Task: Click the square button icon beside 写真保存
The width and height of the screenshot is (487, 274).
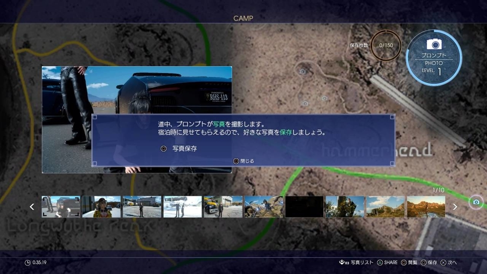Action: (x=164, y=149)
